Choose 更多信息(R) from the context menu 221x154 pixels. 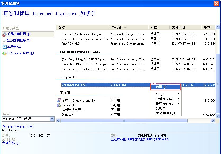point(166,113)
